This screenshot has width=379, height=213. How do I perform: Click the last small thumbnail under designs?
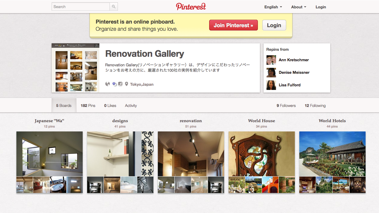[x=145, y=185]
